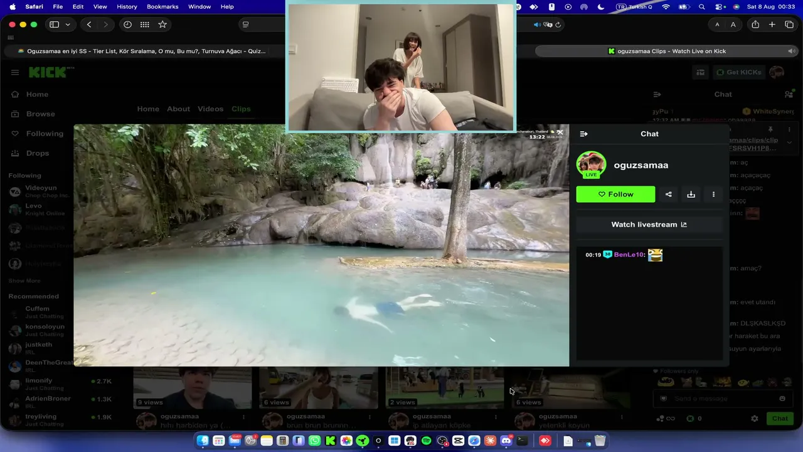Open Spotify in the Dock
This screenshot has height=452, width=803.
click(x=426, y=441)
